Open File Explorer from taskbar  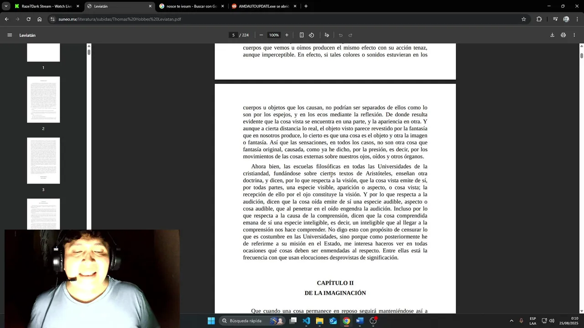(320, 321)
